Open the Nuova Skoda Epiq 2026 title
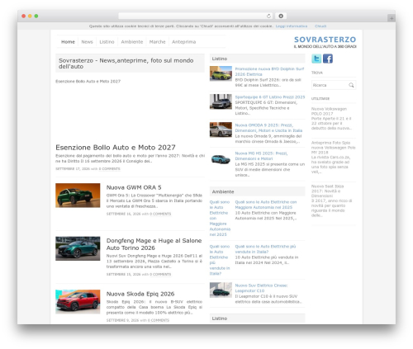The width and height of the screenshot is (413, 349). [x=140, y=294]
